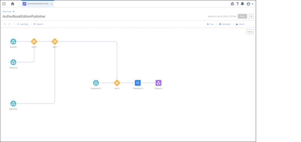301x142 pixels.
Task: Close the AuthorBookEditionPubl... tab
Action: pyautogui.click(x=52, y=4)
